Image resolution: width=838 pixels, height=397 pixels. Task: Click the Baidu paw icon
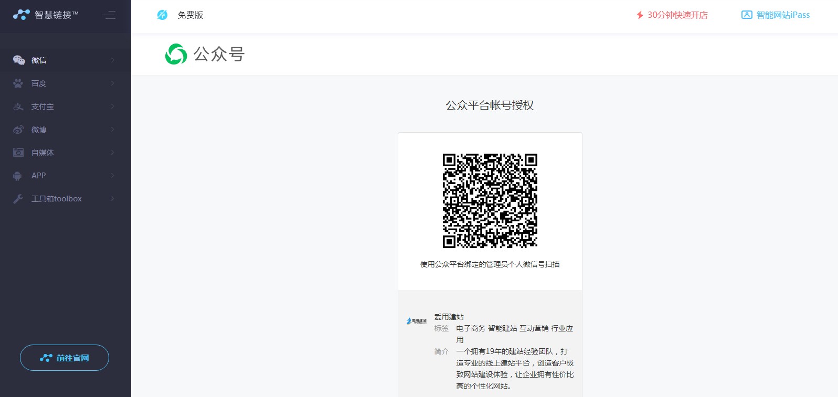pyautogui.click(x=18, y=83)
